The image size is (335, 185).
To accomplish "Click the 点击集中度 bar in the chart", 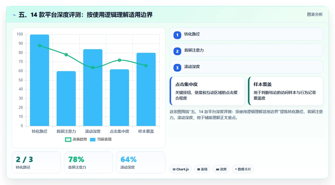I will pyautogui.click(x=119, y=98).
